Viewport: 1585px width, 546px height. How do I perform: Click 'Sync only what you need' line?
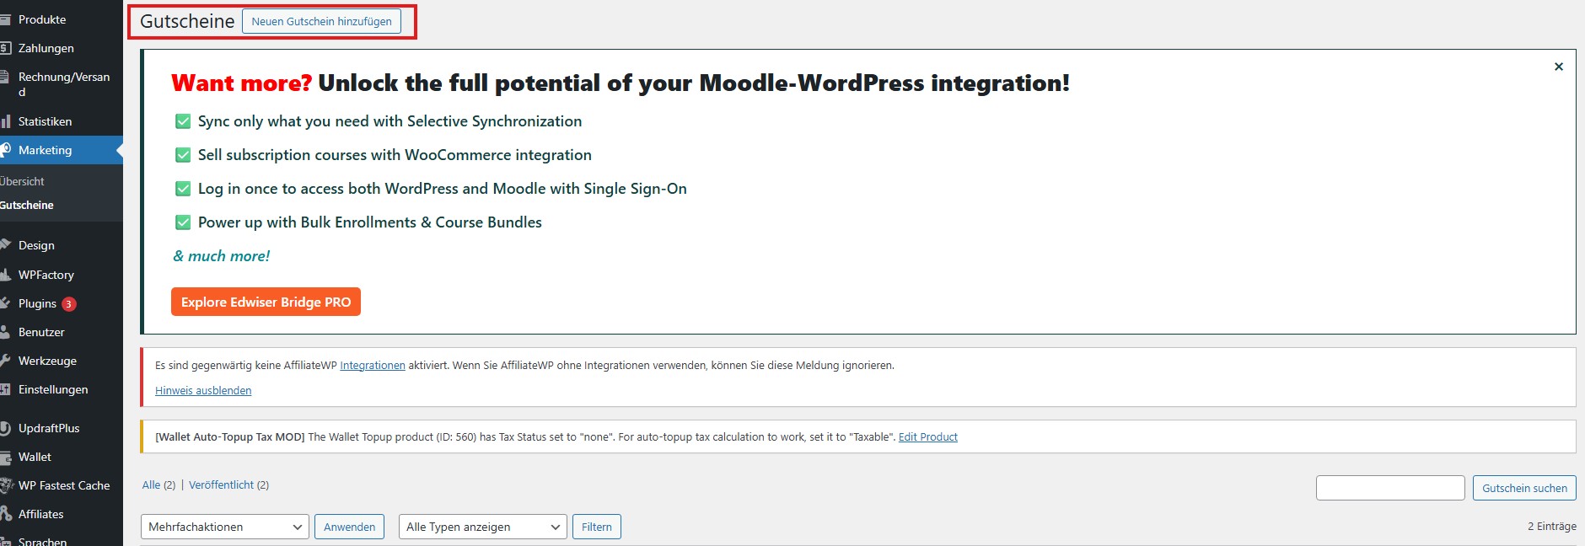point(390,121)
